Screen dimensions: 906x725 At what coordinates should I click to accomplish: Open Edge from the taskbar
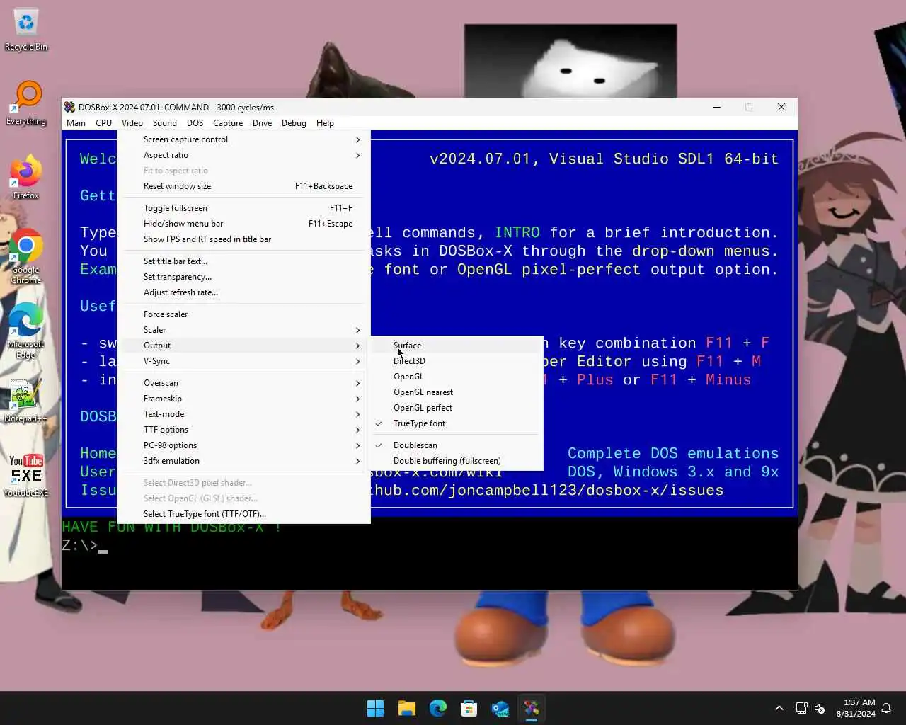(437, 708)
